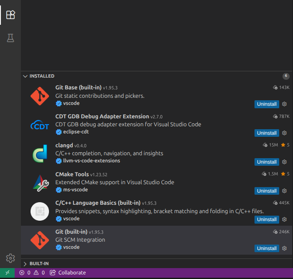Click the 787K download count
The image size is (293, 279).
pos(284,117)
